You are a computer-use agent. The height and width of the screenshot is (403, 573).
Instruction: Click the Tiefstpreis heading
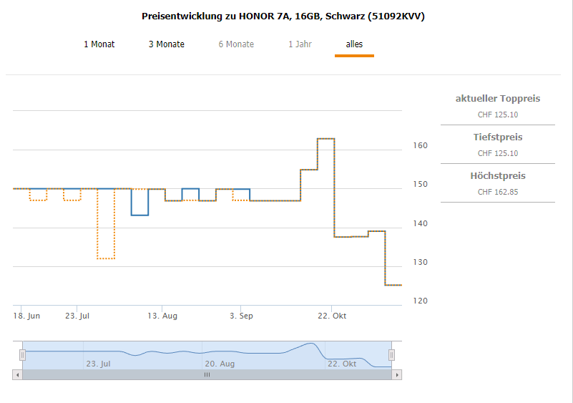(x=498, y=137)
